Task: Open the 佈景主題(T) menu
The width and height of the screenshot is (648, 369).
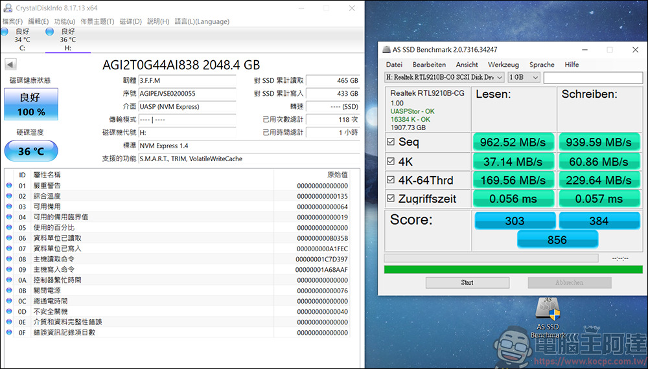Action: (x=97, y=21)
